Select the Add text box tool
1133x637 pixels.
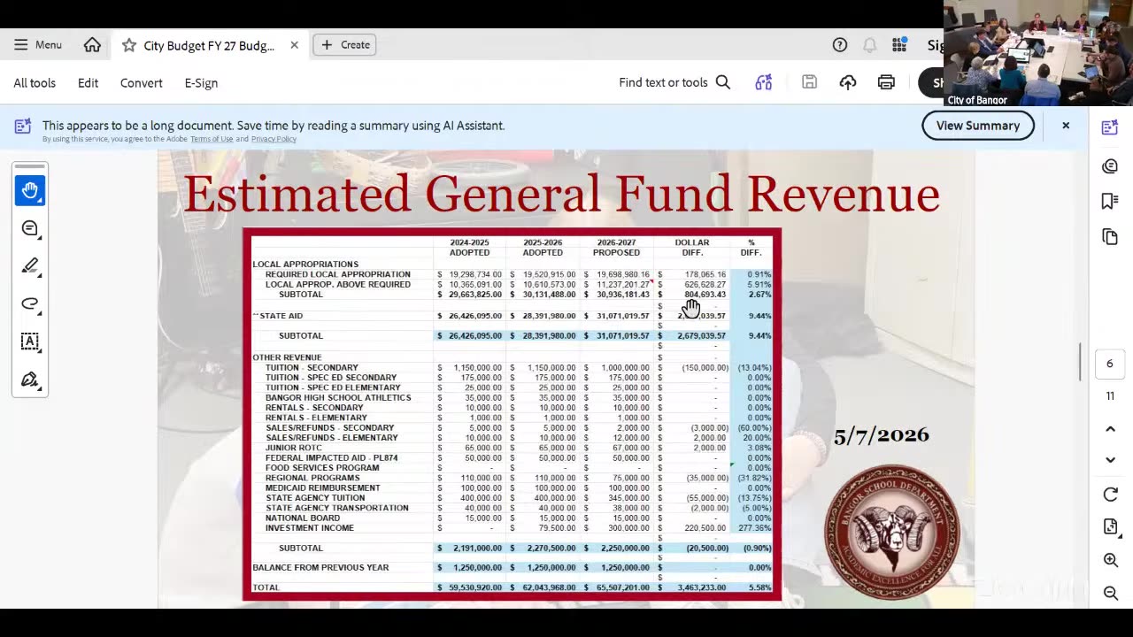[x=30, y=342]
